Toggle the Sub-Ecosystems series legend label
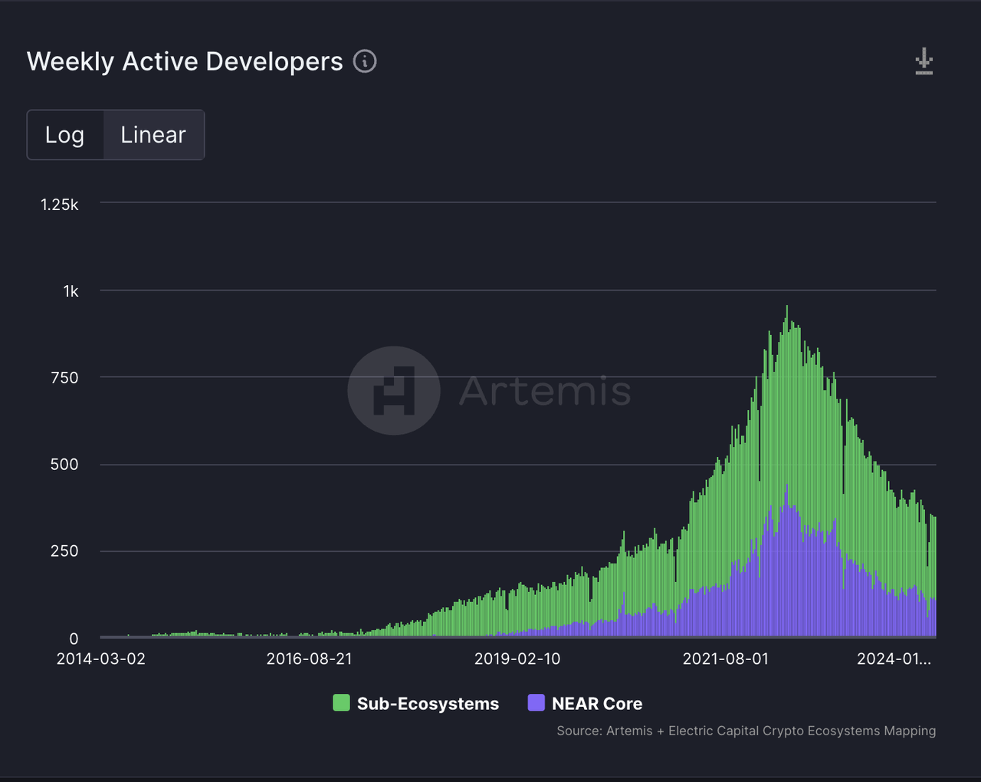The image size is (981, 782). point(428,704)
